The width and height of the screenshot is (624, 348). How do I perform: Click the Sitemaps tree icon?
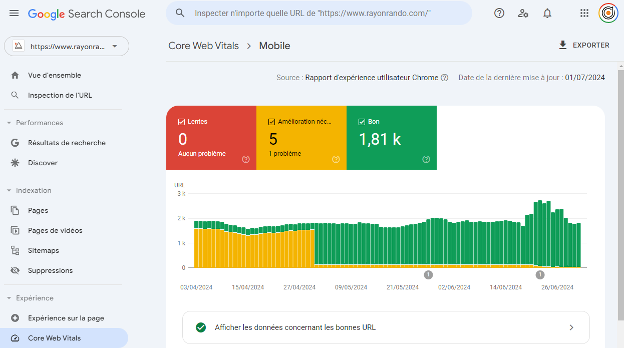(15, 250)
